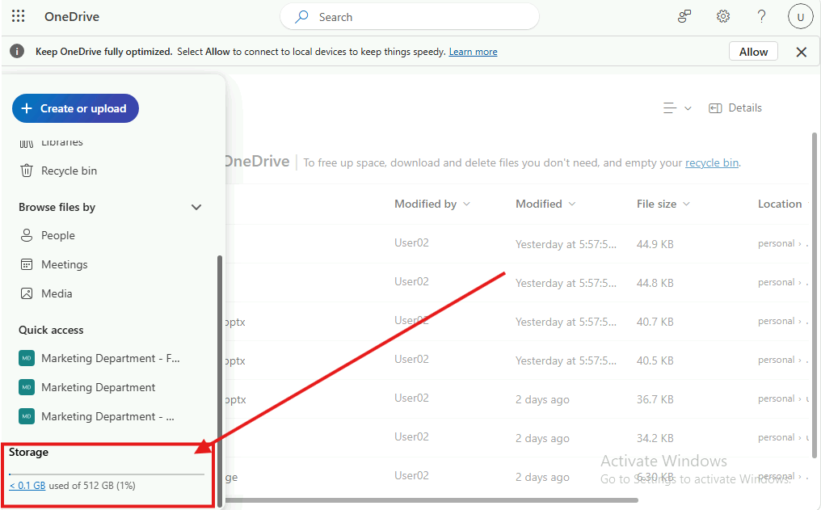Click MD icon of Marketing Department - F...
Screen dimensions: 821x510
[x=27, y=358]
